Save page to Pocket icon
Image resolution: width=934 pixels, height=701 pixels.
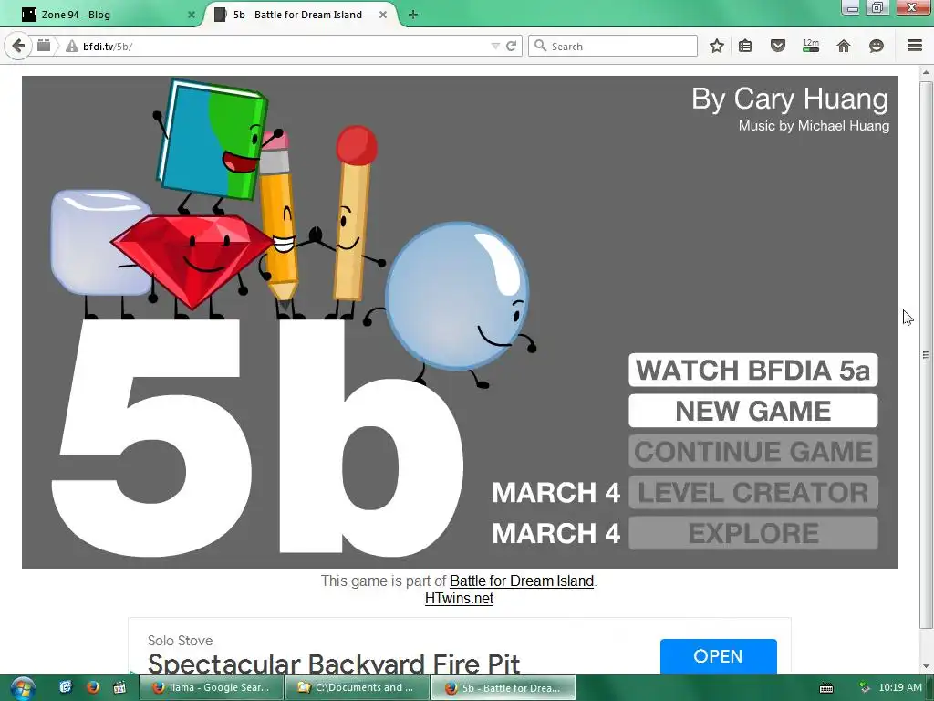tap(778, 46)
